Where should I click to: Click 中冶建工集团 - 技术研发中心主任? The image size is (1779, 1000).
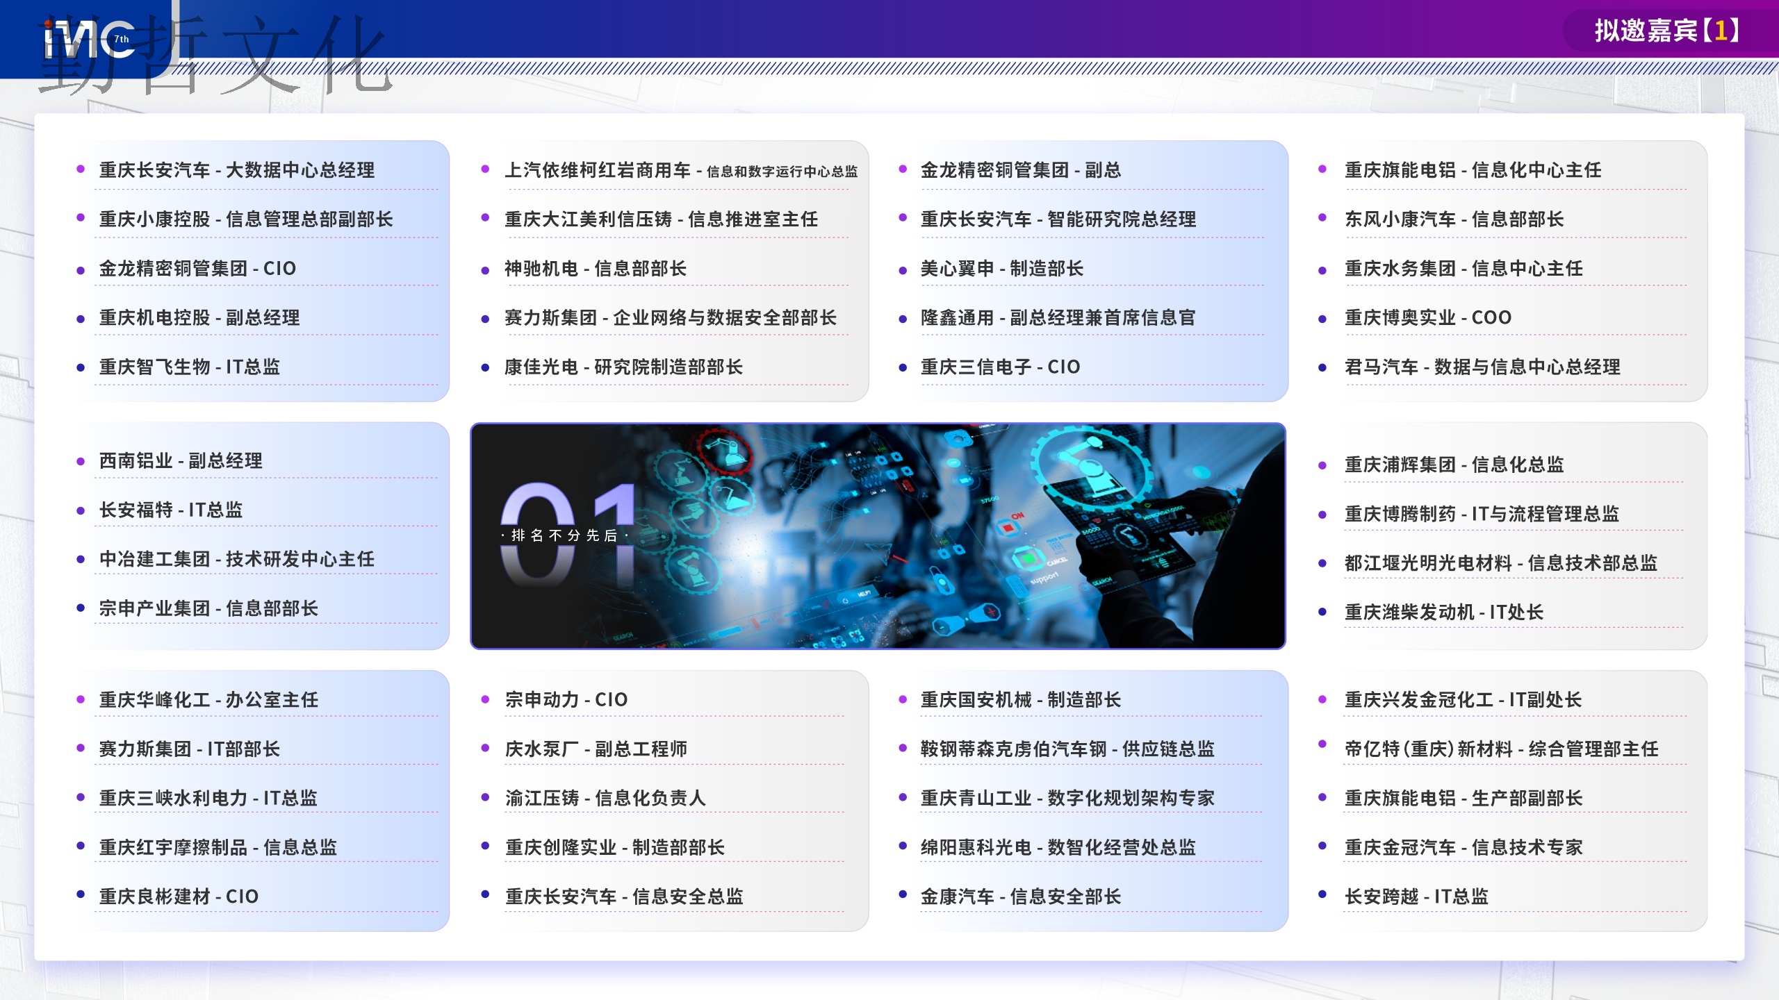(x=237, y=560)
